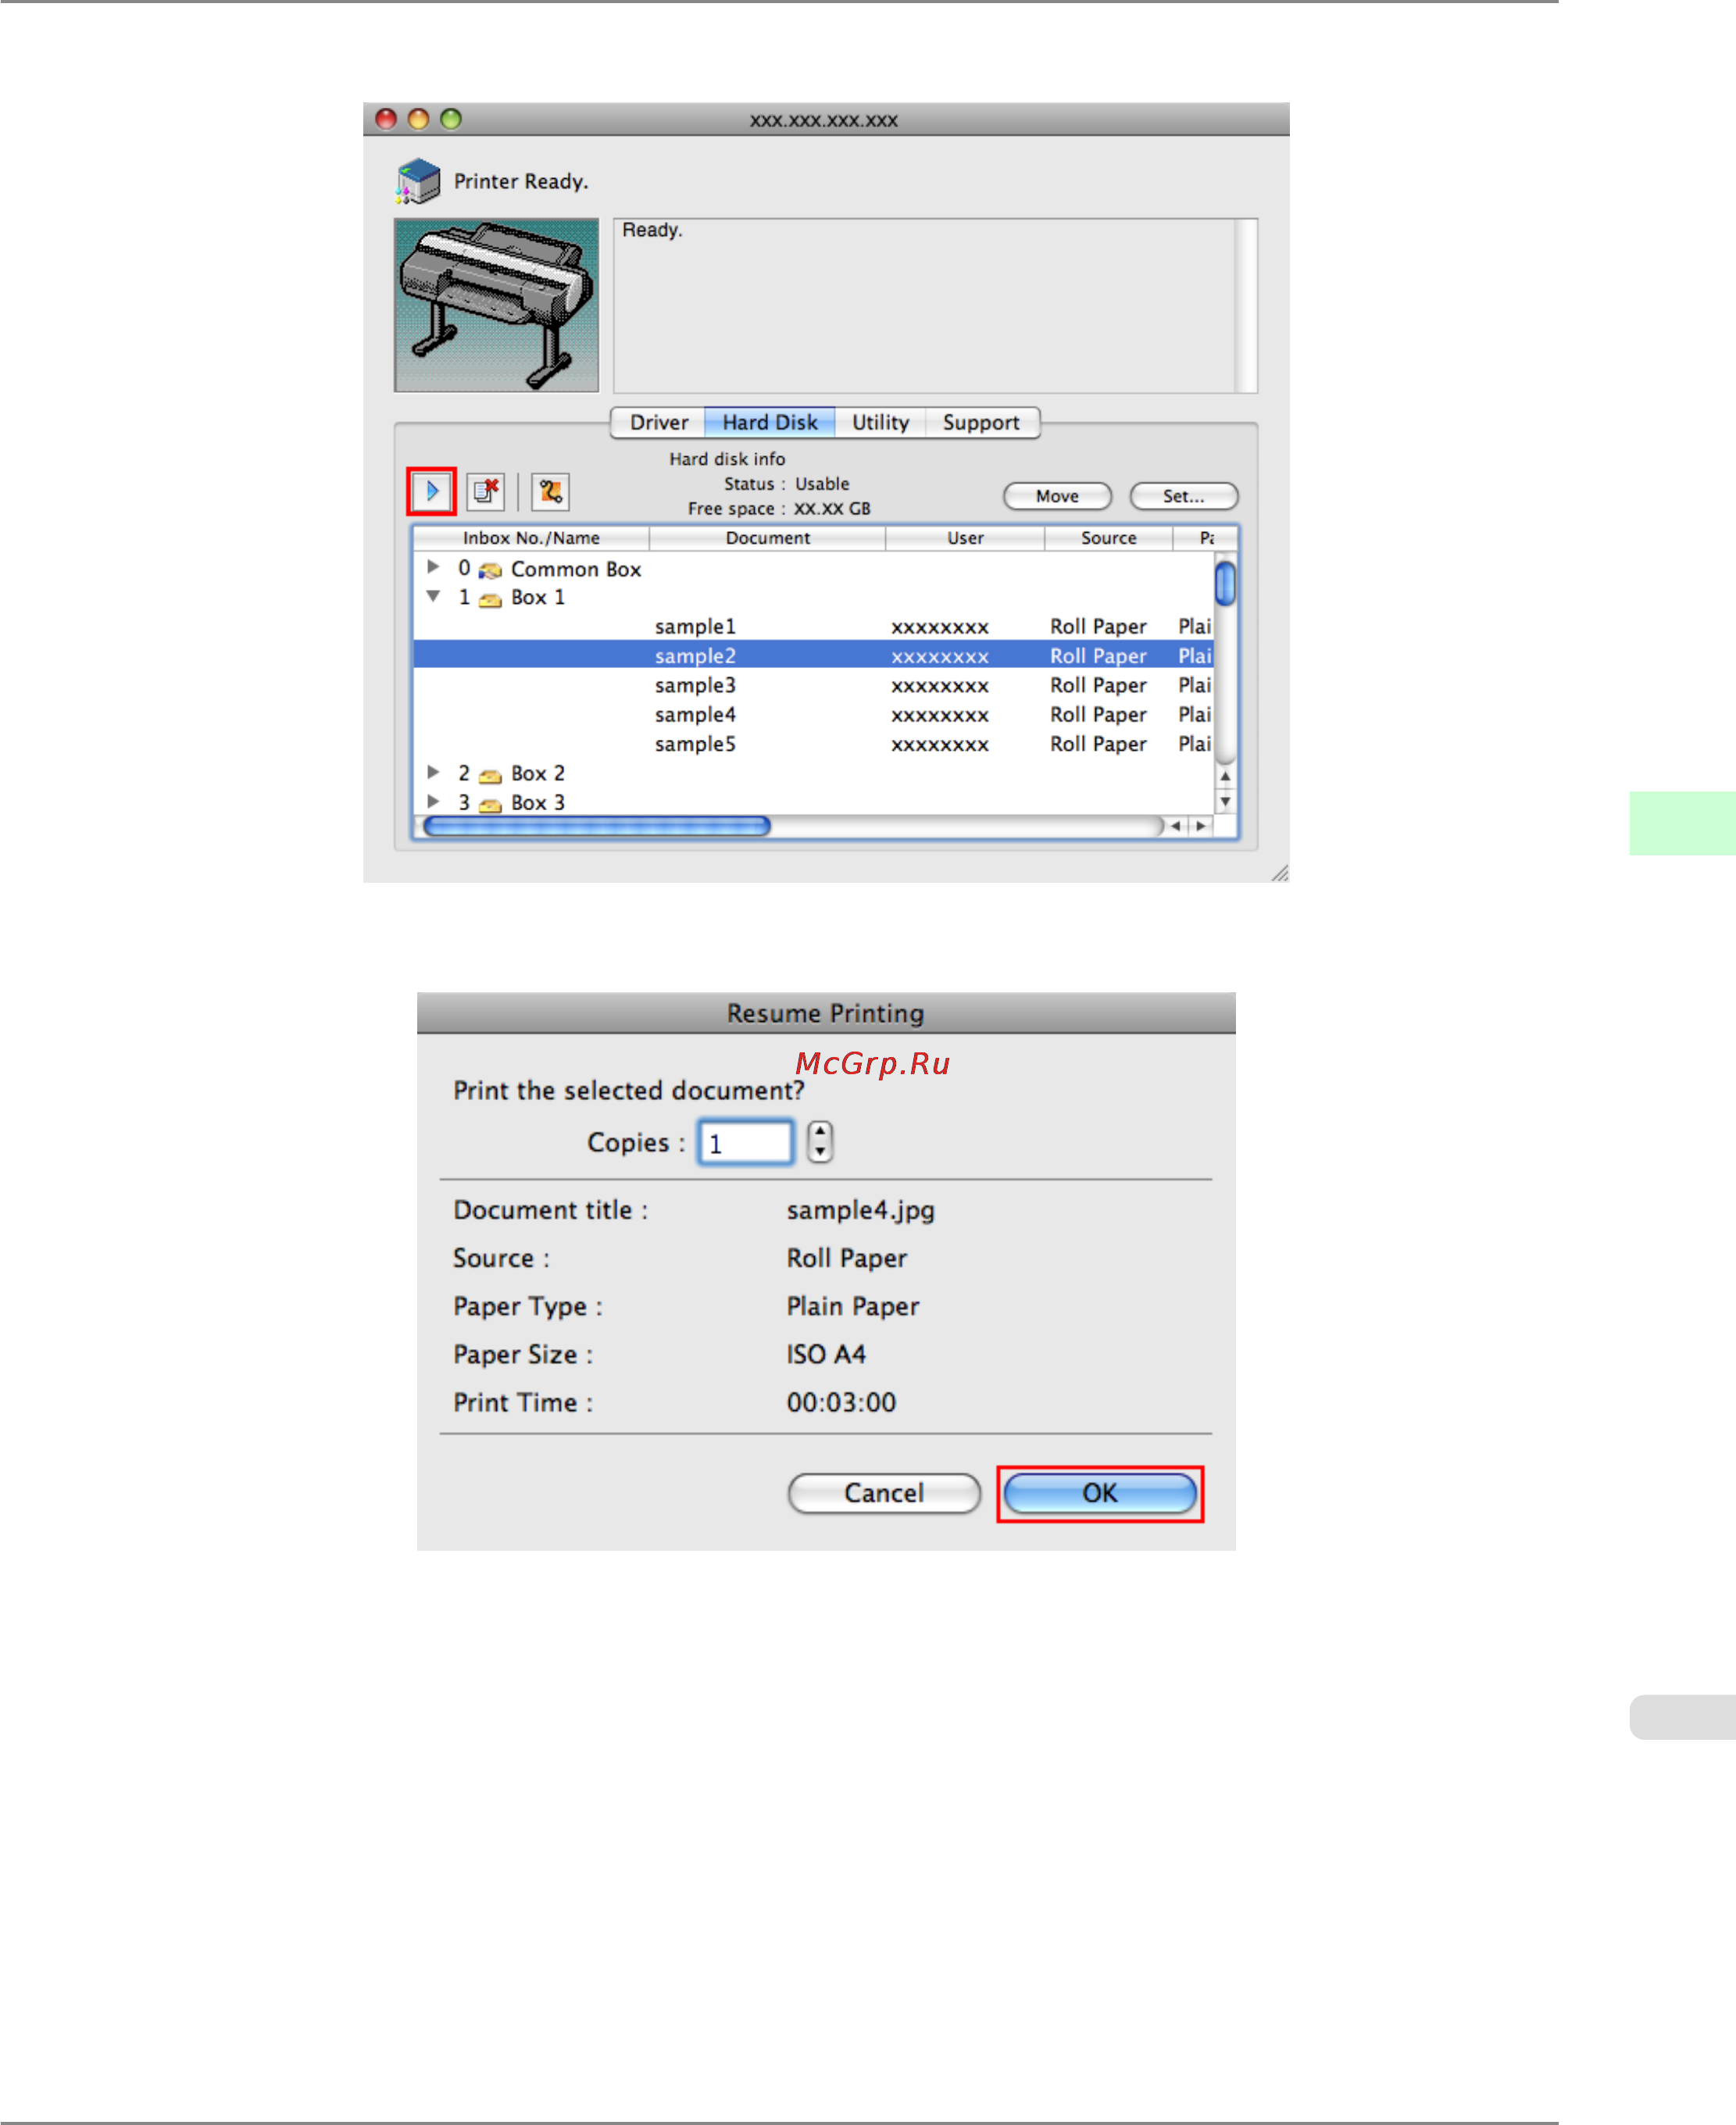The image size is (1736, 2125).
Task: Click the Ready status message box
Action: [x=935, y=305]
